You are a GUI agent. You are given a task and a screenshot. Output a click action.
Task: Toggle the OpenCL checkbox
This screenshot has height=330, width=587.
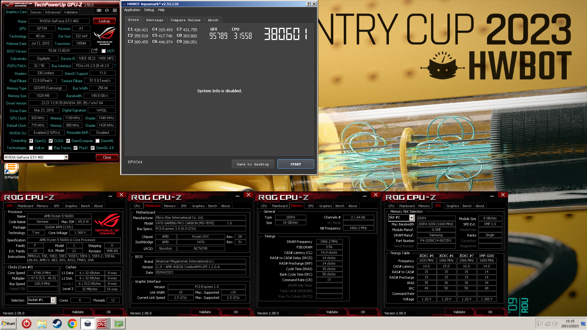31,141
